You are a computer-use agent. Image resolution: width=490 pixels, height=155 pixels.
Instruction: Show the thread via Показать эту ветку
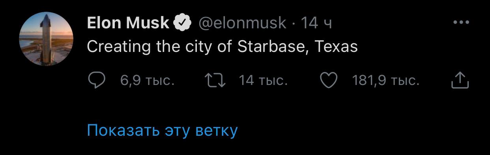(x=162, y=130)
